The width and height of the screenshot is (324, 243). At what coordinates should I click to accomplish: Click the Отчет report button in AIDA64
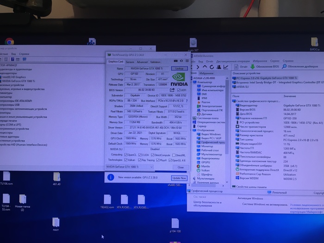243,66
